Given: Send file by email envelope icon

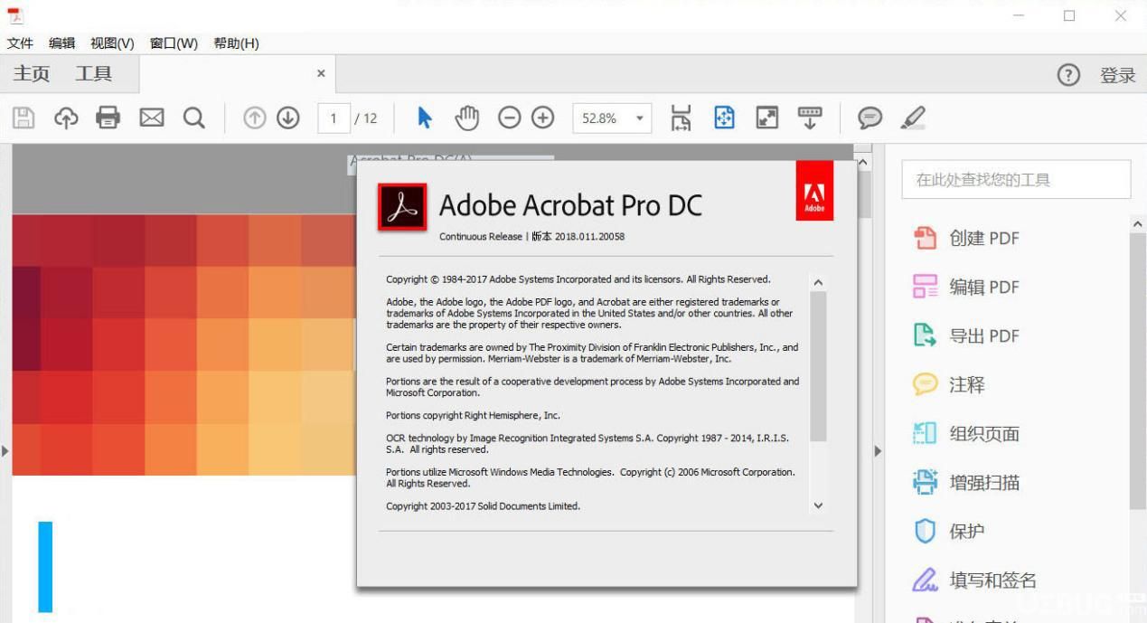Looking at the screenshot, I should point(151,118).
